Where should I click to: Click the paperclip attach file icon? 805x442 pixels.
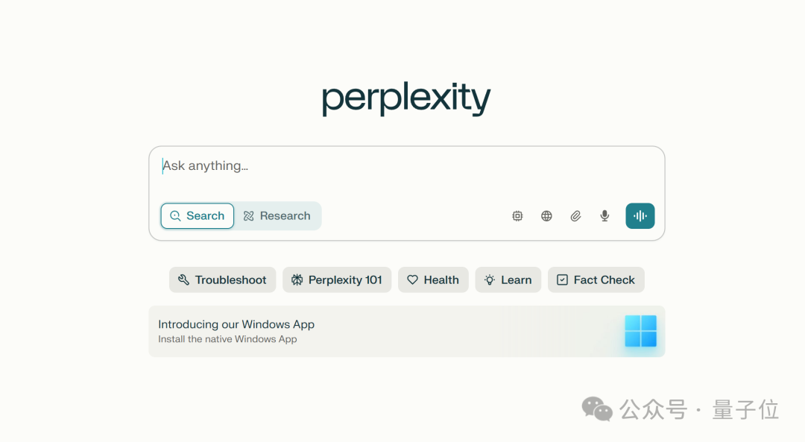point(575,216)
